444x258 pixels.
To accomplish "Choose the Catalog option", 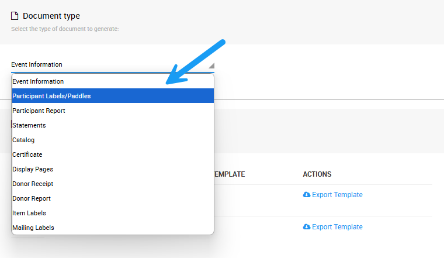I will [23, 140].
